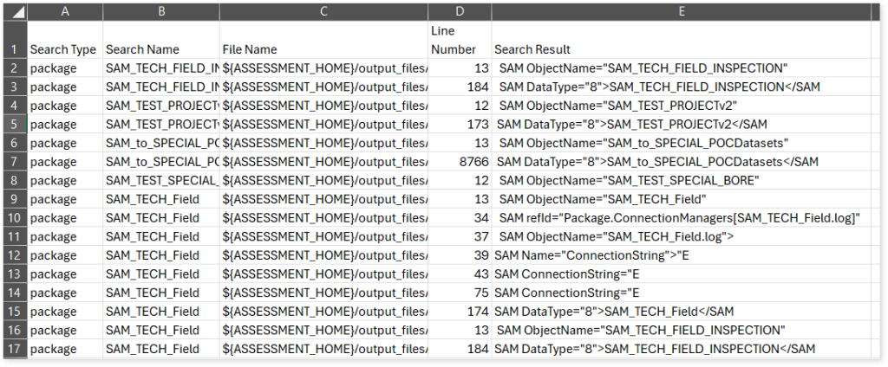The image size is (888, 367).
Task: Select the cell with line number 8766
Action: pos(459,162)
